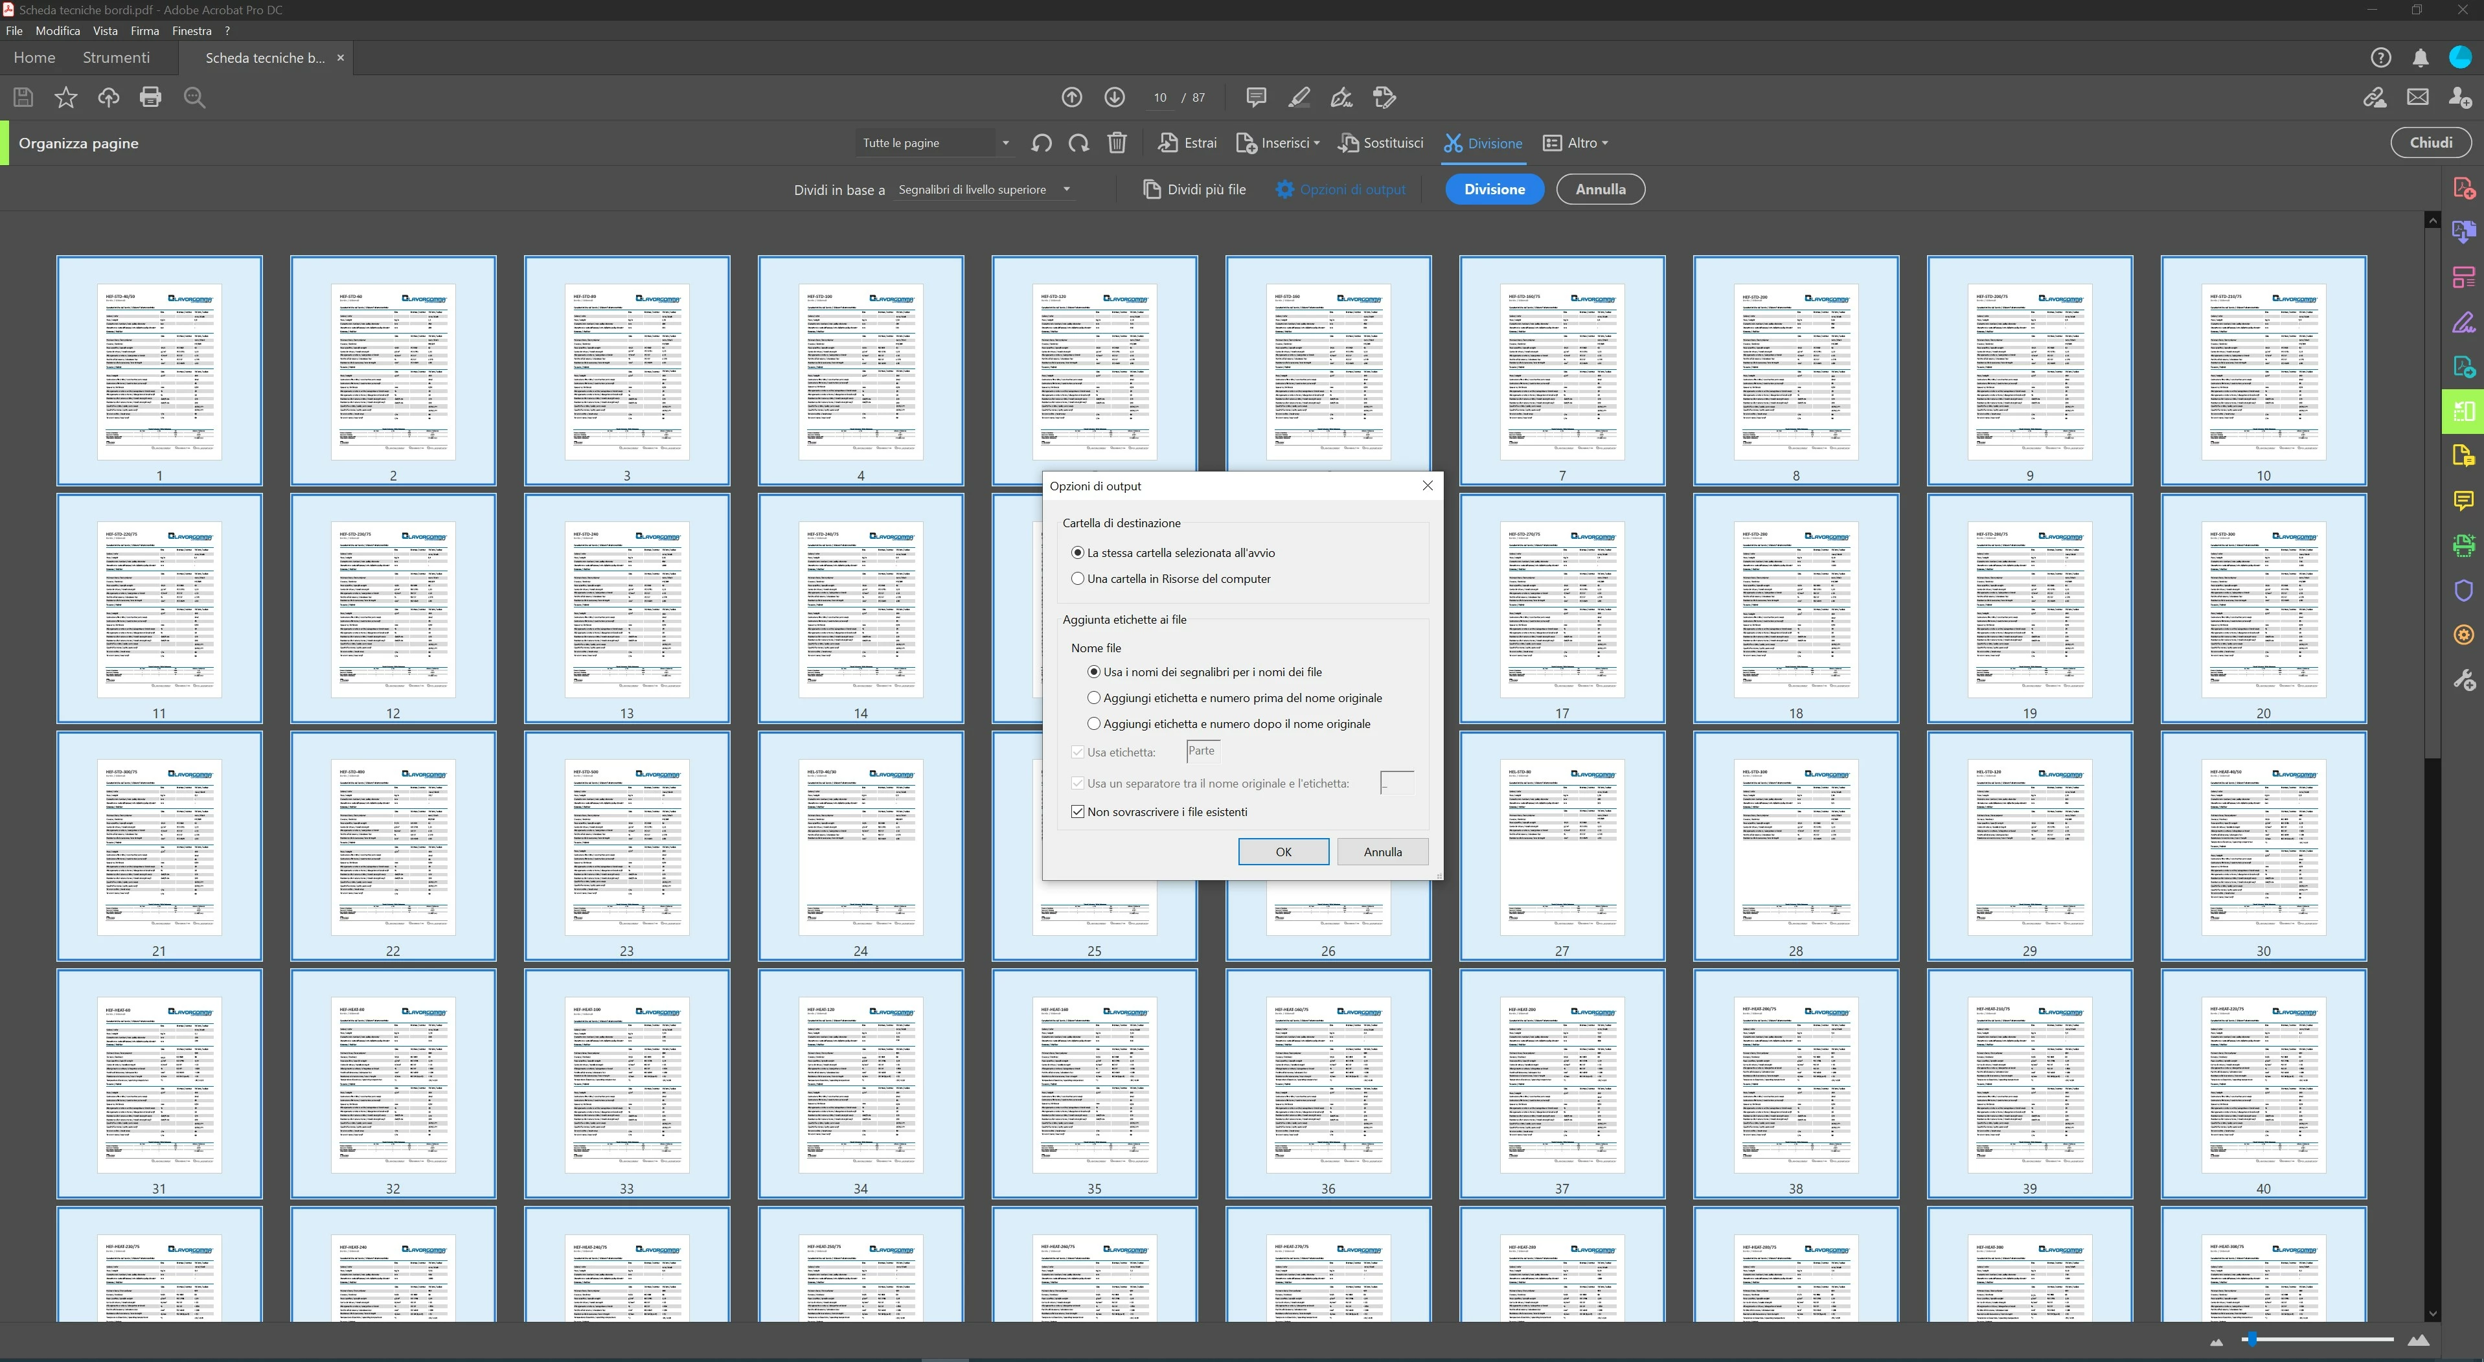Screen dimensions: 2484x1362
Task: Go to previous page arrow icon
Action: click(x=1071, y=97)
